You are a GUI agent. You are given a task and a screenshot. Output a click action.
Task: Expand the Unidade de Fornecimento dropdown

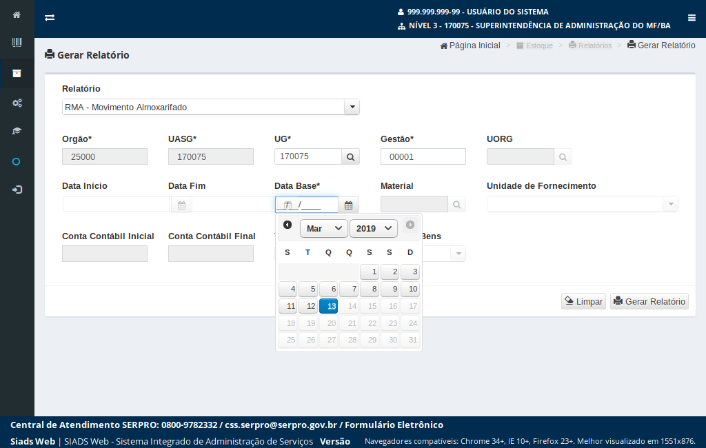(x=670, y=204)
